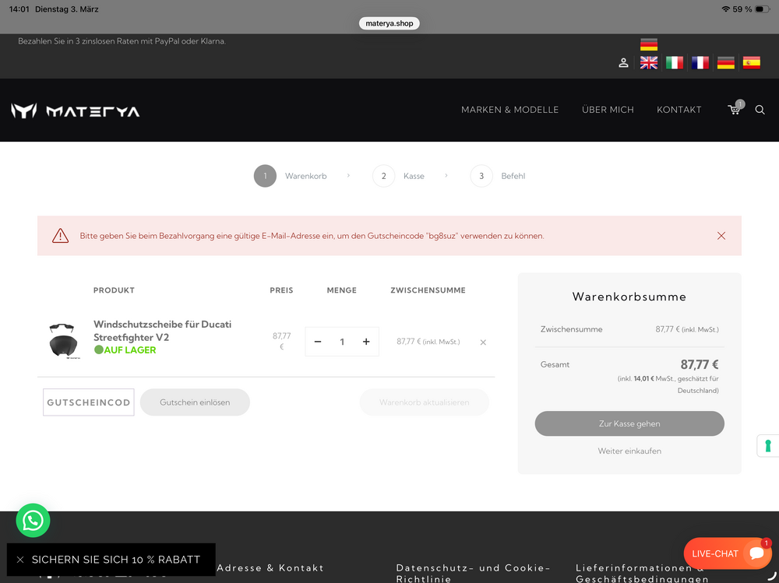
Task: Click the battery status indicator
Action: coord(762,9)
